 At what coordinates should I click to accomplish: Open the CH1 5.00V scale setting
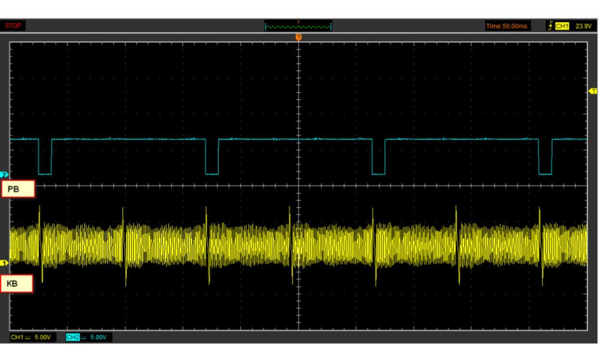43,338
